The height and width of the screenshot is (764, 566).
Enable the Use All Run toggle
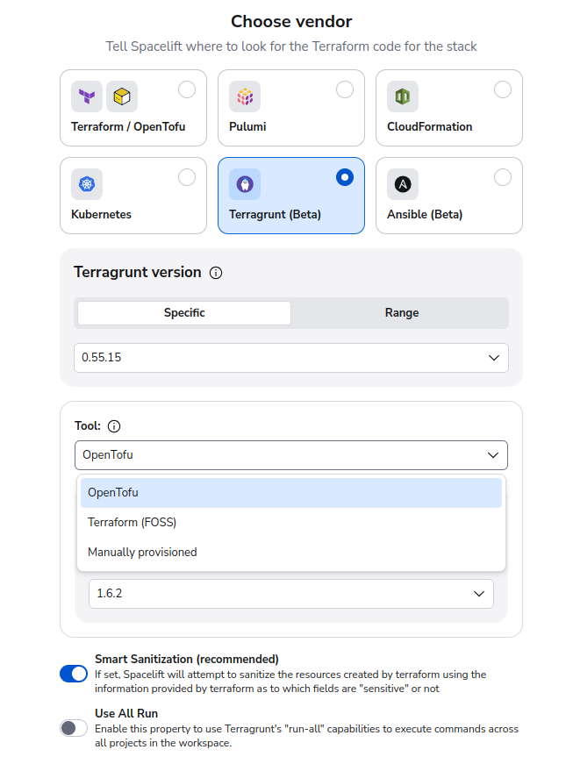(74, 728)
